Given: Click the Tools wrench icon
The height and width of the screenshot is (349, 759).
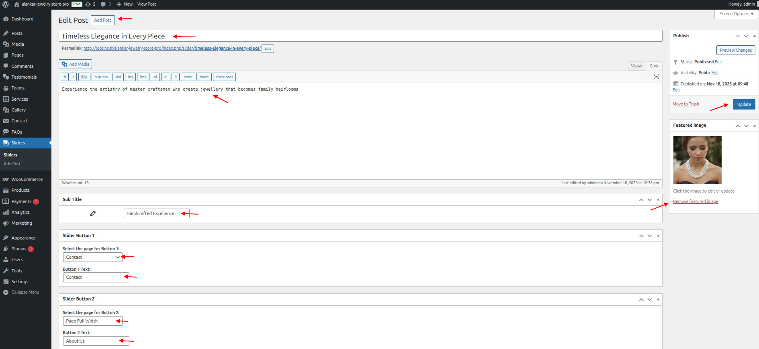Looking at the screenshot, I should pyautogui.click(x=6, y=271).
